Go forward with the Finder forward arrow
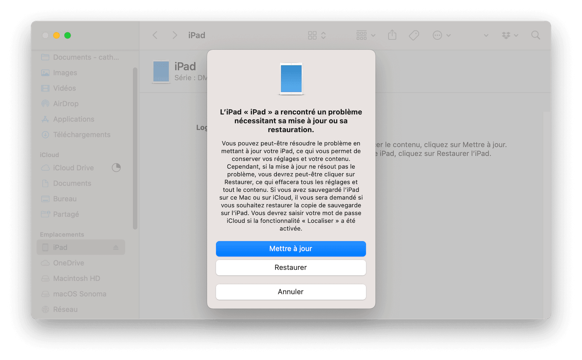582x360 pixels. 175,35
